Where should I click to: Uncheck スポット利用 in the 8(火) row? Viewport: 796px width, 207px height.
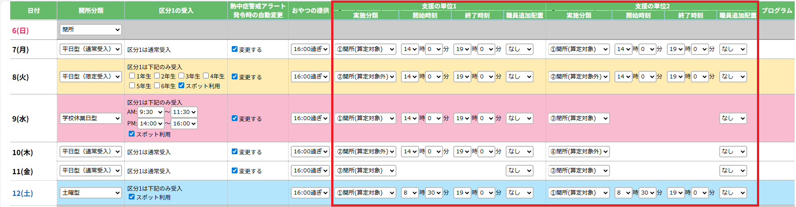[181, 86]
